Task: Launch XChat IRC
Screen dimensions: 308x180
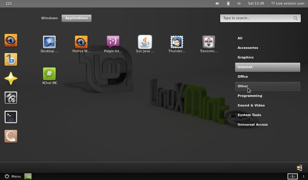Action: 50,76
